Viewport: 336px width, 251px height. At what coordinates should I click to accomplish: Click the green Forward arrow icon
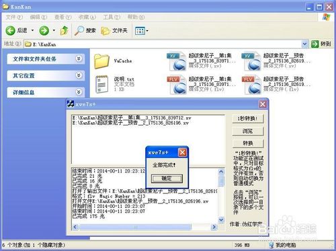(44, 30)
